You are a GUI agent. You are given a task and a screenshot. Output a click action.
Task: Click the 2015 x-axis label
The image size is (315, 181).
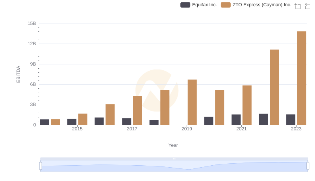(x=77, y=129)
